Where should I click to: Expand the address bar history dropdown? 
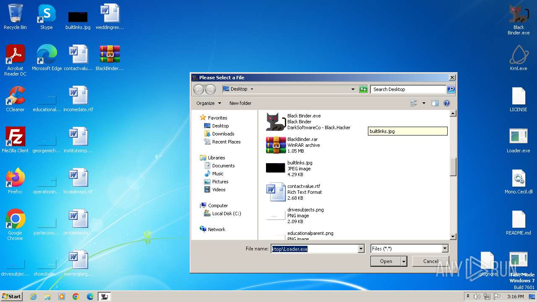coord(353,89)
